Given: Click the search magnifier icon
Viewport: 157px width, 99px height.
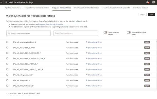Looking at the screenshot, I should (x=9, y=33).
